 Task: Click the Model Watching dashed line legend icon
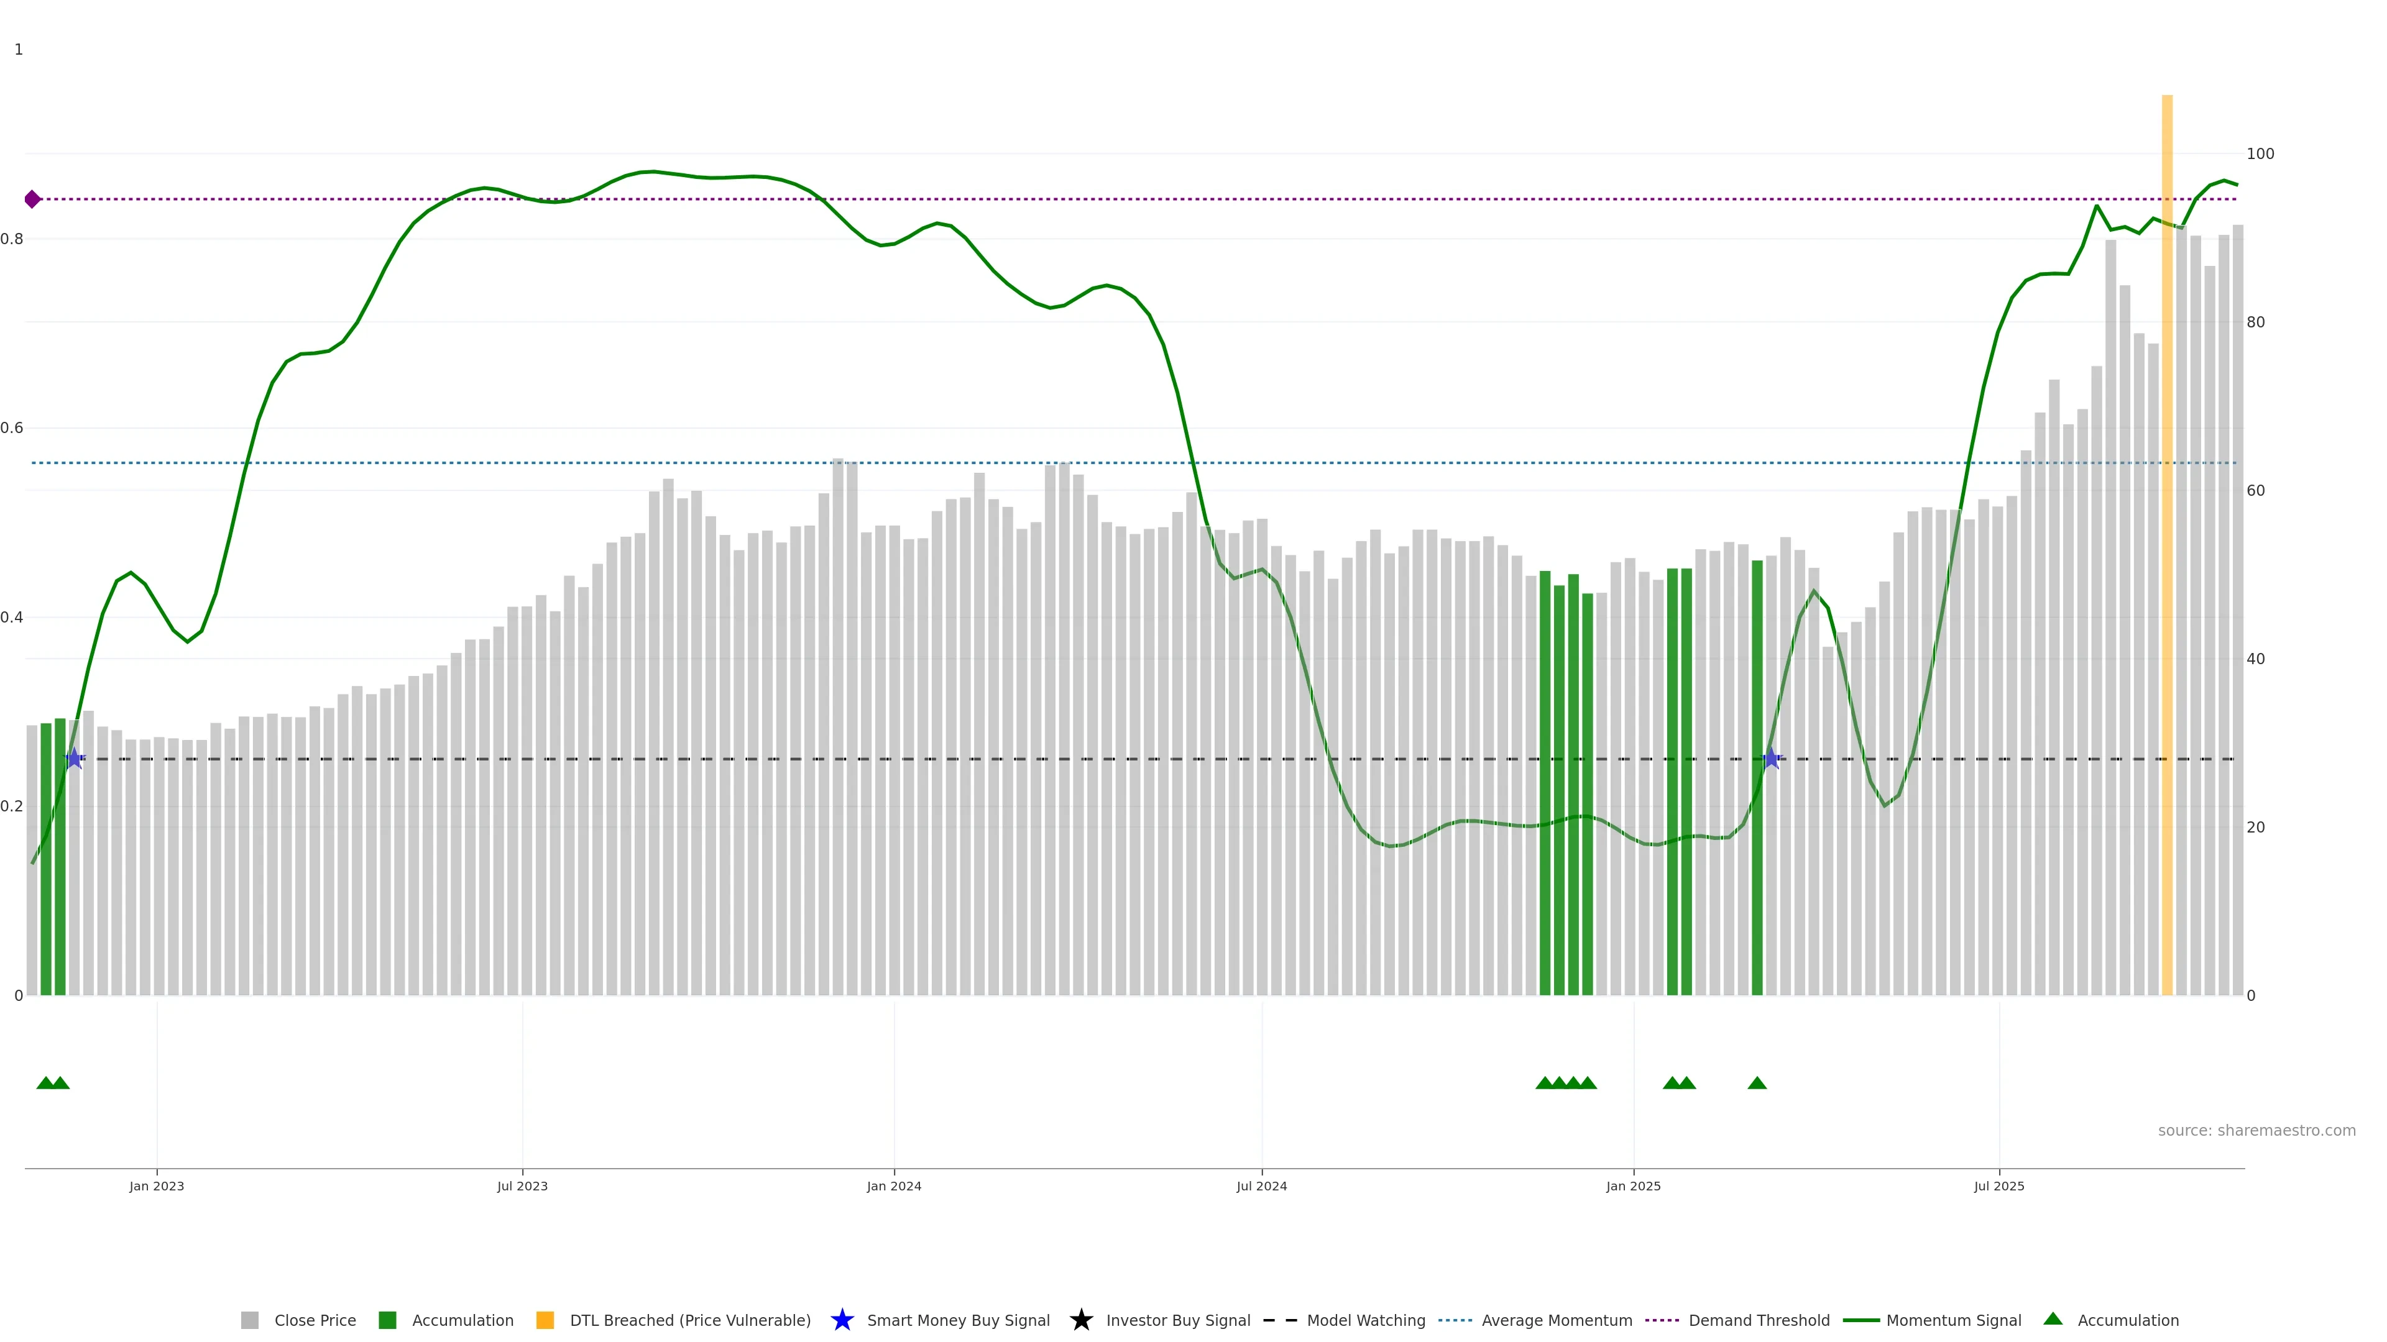pos(1280,1320)
